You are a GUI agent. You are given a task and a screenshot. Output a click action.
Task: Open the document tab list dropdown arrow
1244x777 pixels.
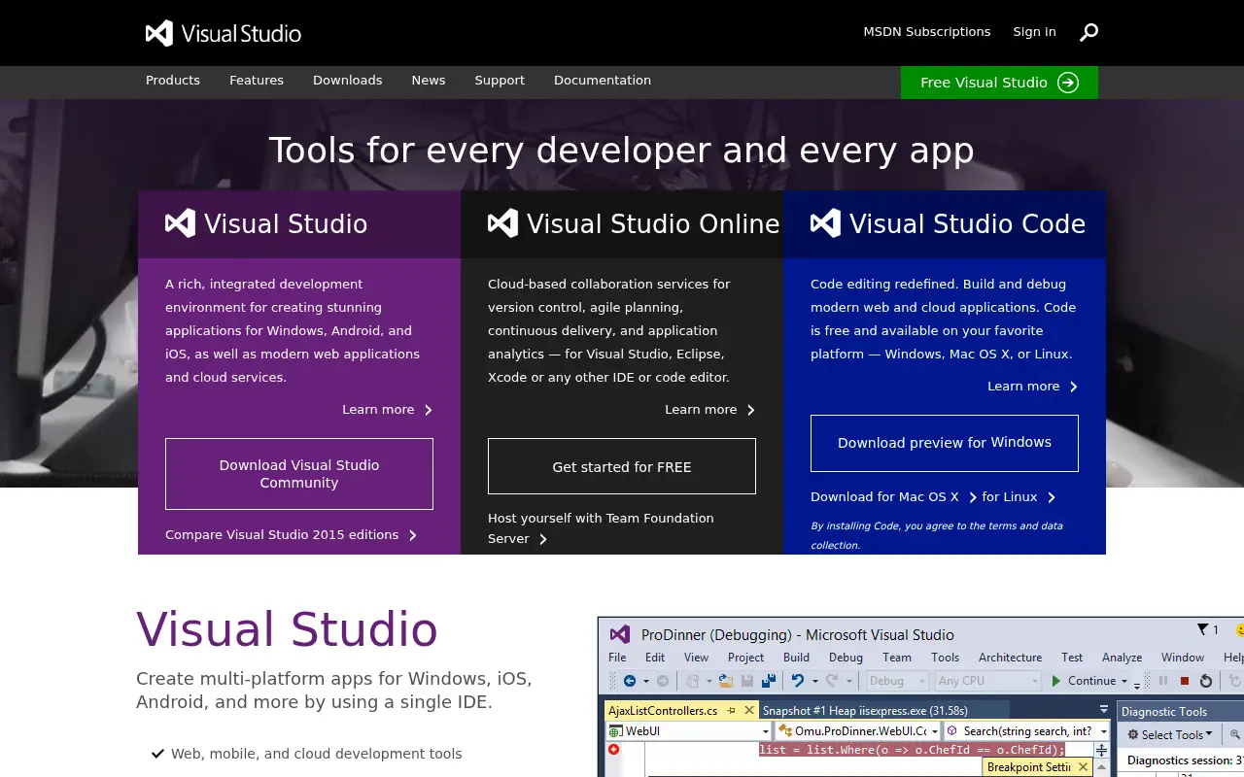pos(1103,709)
